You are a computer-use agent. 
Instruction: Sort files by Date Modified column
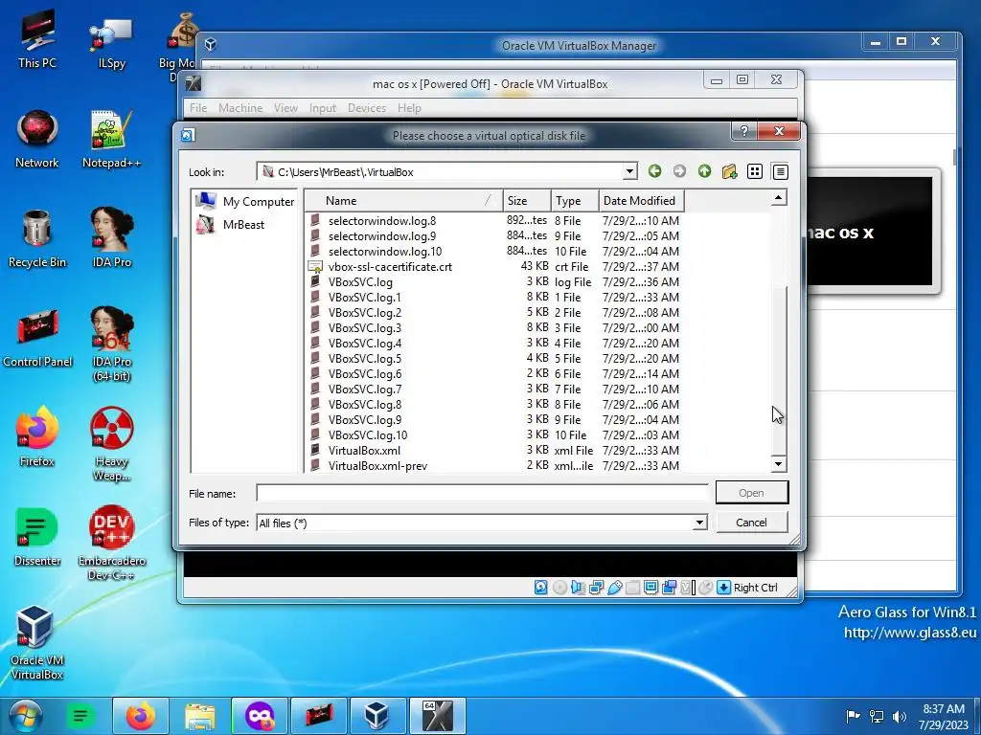(x=641, y=201)
